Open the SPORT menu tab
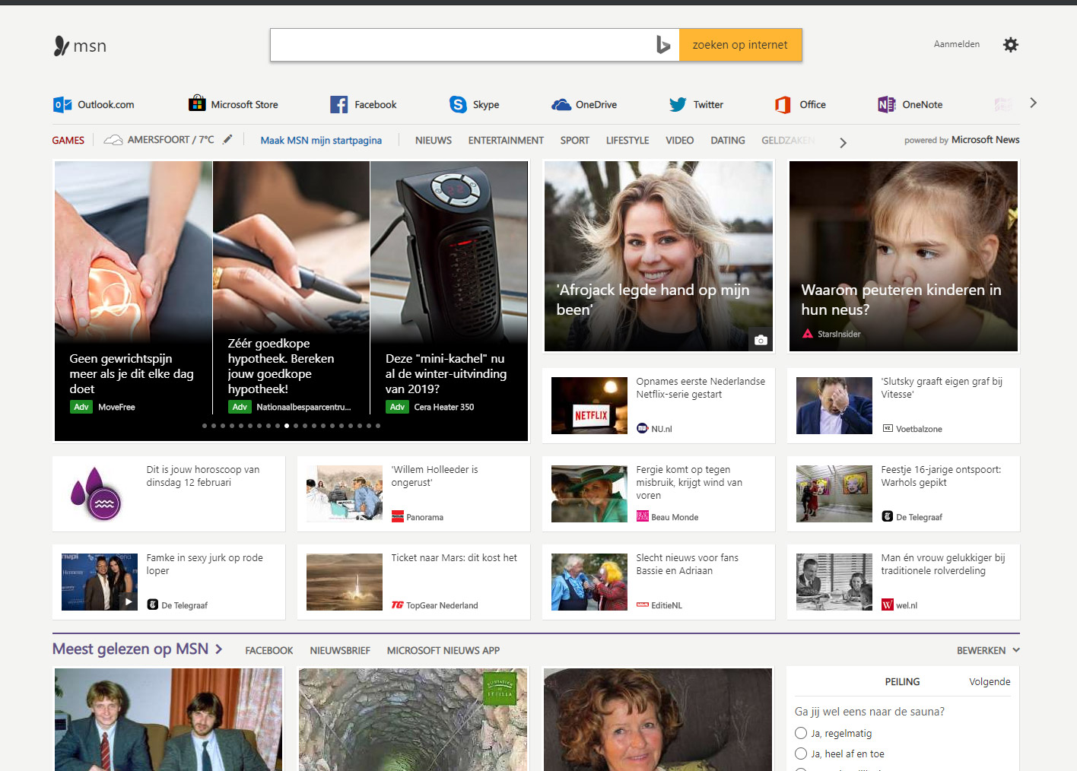This screenshot has height=771, width=1077. (574, 141)
